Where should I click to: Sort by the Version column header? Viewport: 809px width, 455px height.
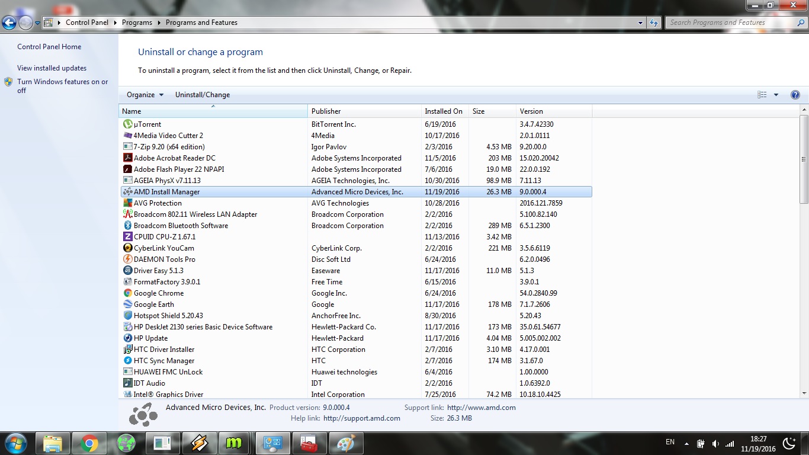pos(554,111)
